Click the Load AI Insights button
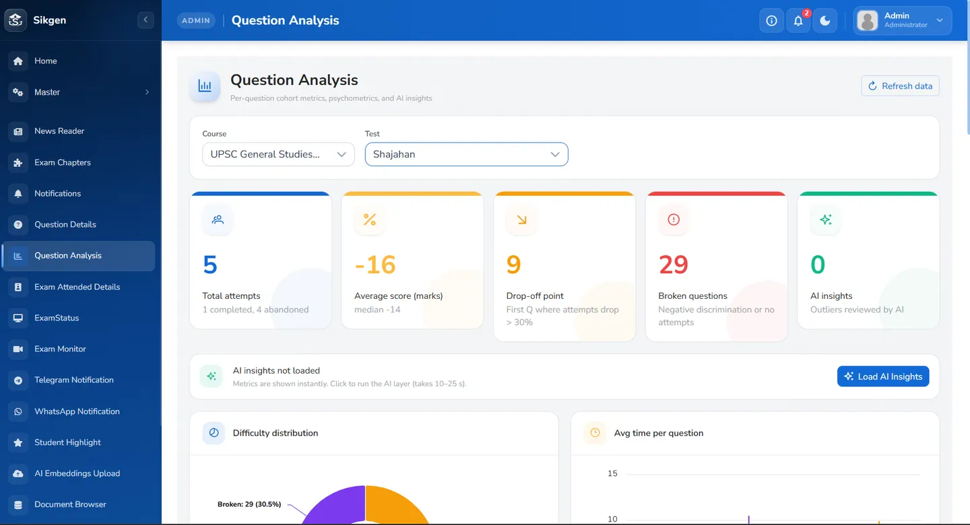This screenshot has width=970, height=525. 883,376
